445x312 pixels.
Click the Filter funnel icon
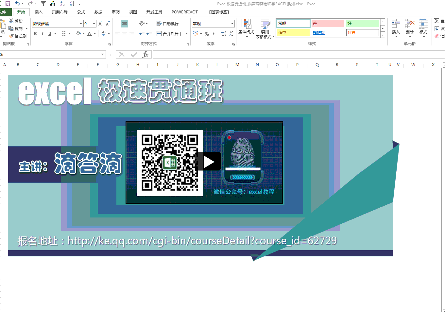click(43, 4)
